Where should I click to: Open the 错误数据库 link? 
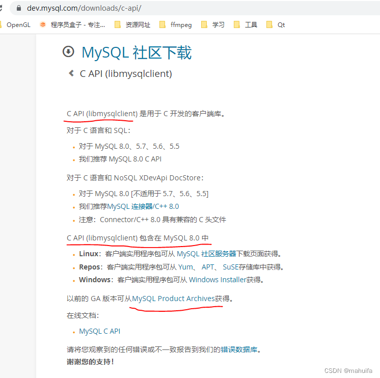pos(239,349)
